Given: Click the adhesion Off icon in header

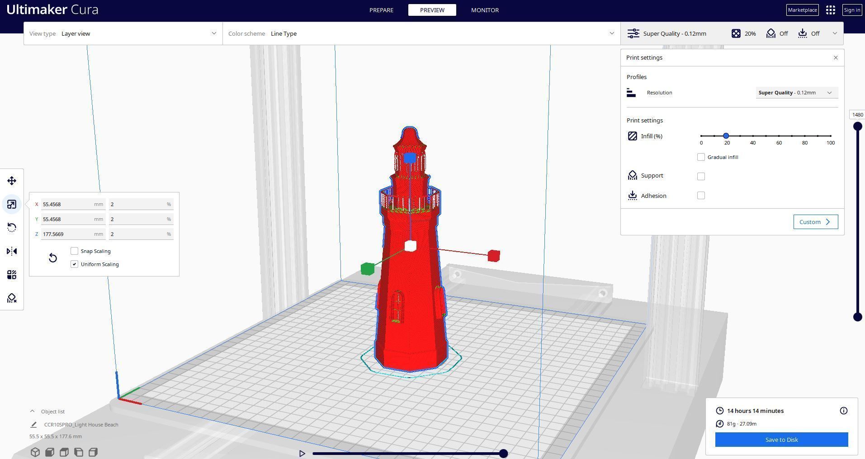Looking at the screenshot, I should pos(803,33).
